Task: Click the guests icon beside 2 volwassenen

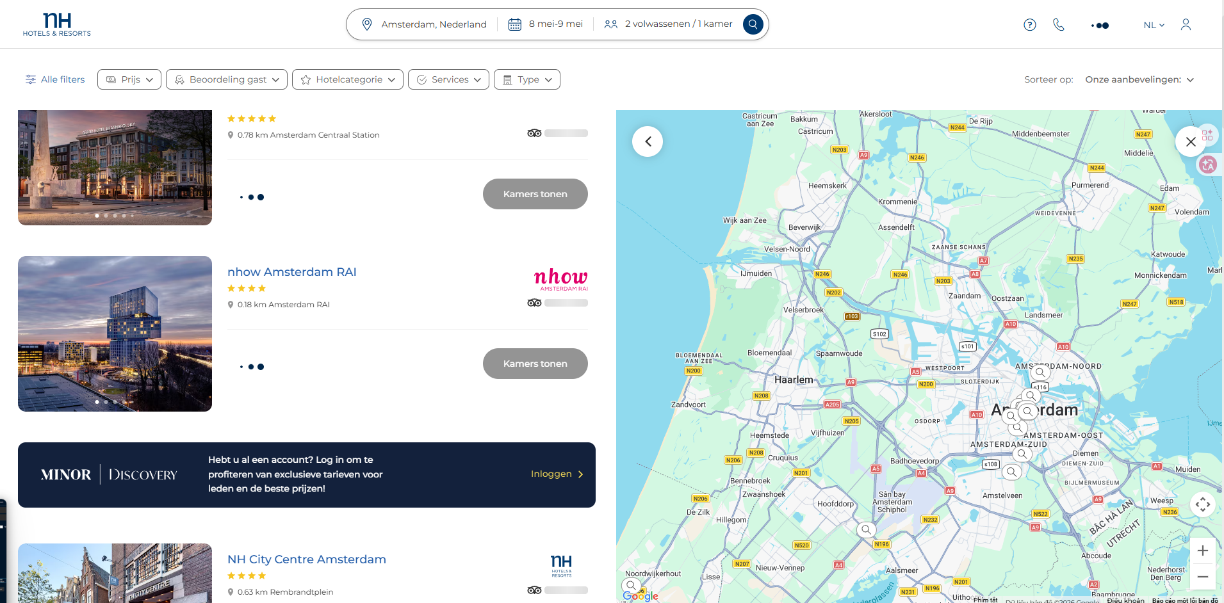Action: [x=611, y=24]
